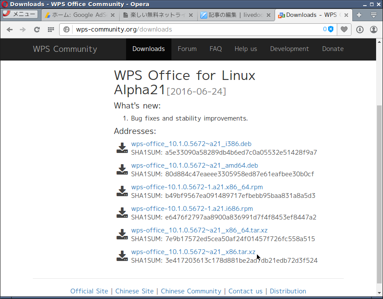Click the amd64.deb SHA1SUM 80d884c4 text
This screenshot has height=299, width=383.
tap(222, 174)
